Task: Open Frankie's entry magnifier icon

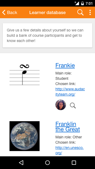Action: point(73,105)
